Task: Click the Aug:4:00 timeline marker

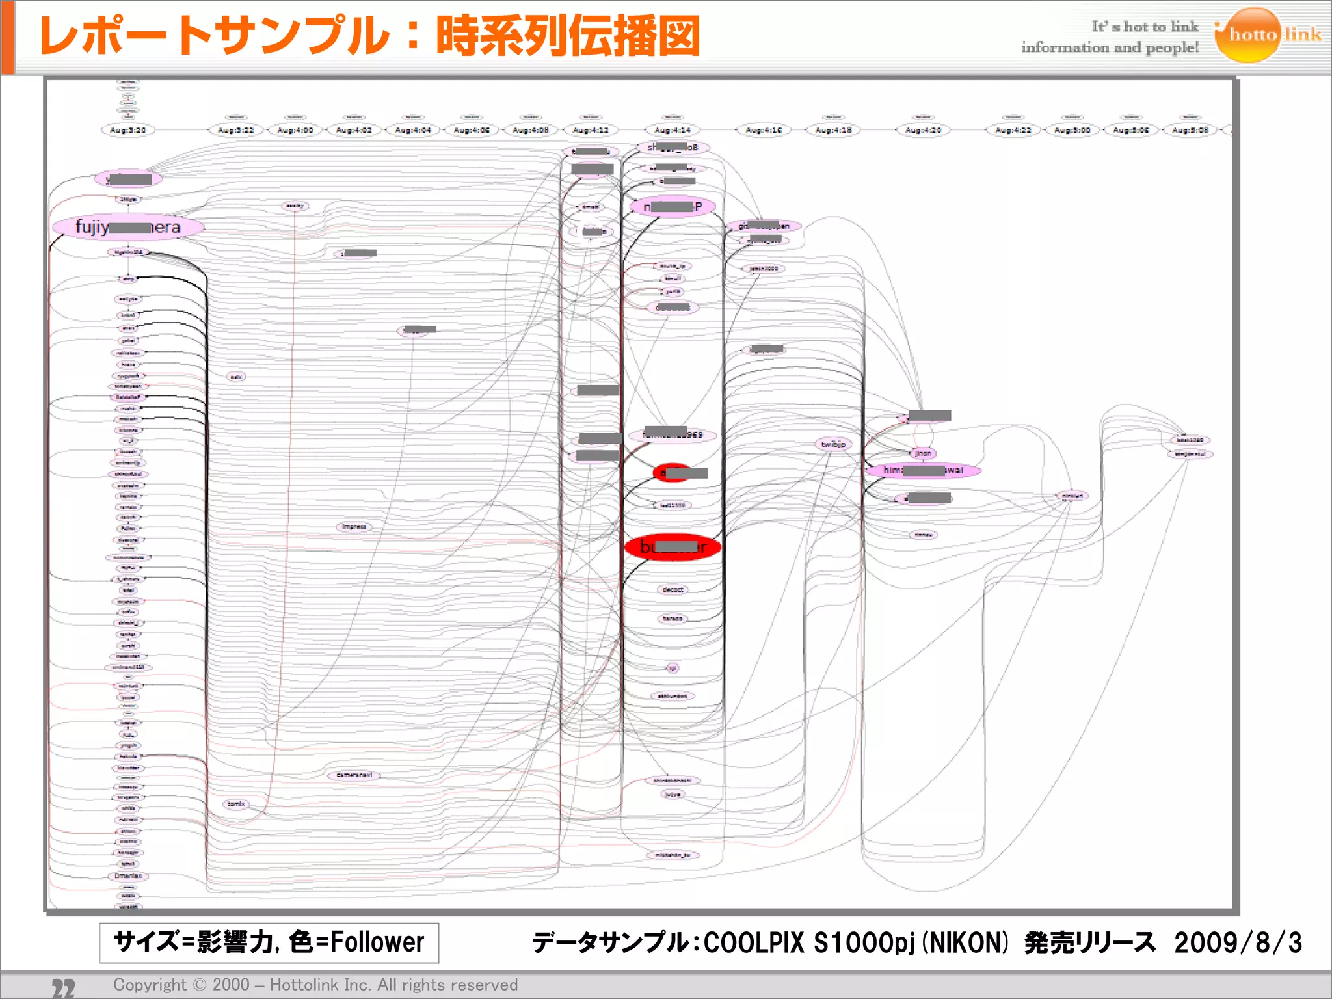Action: point(295,130)
